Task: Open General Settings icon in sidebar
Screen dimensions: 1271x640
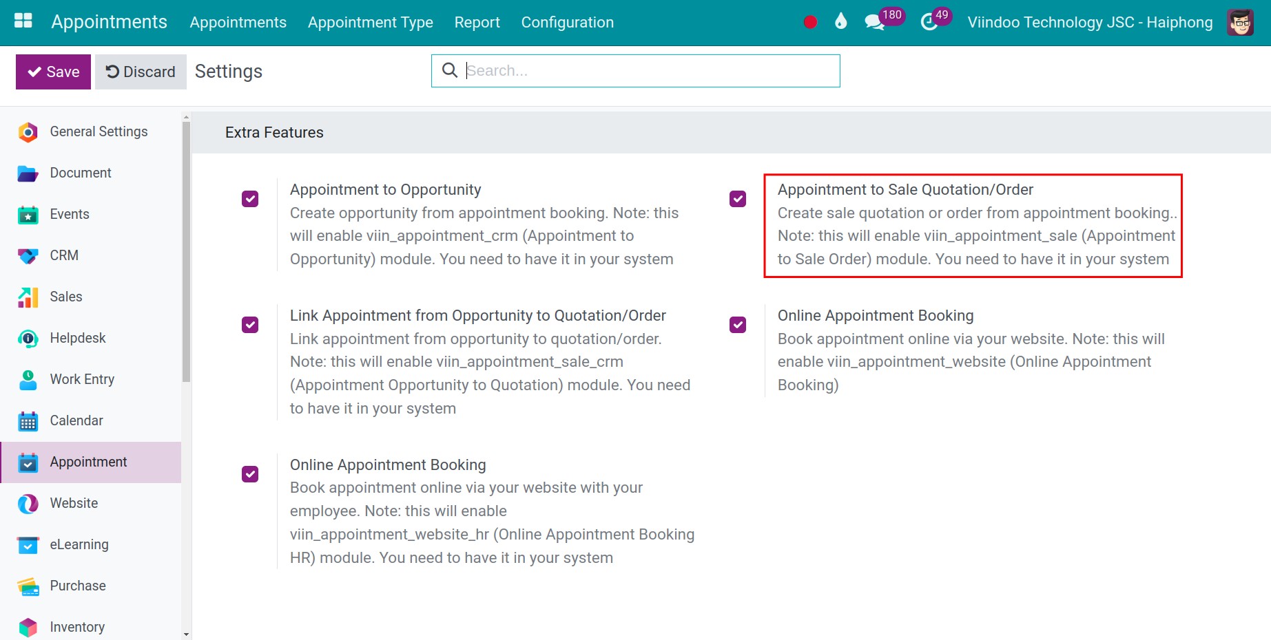Action: coord(28,132)
